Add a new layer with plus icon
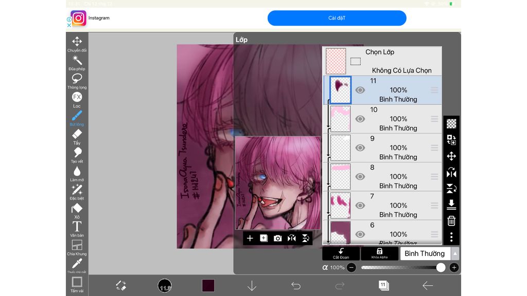Screen dimensions: 527x296 click(x=250, y=238)
